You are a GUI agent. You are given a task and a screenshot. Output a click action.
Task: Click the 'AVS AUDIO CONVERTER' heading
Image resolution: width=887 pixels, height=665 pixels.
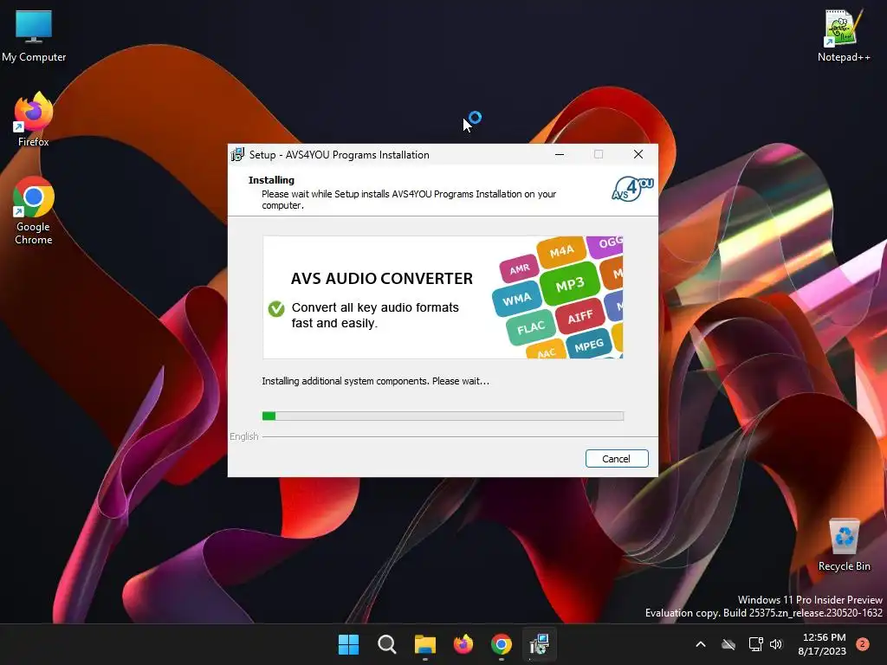tap(382, 279)
